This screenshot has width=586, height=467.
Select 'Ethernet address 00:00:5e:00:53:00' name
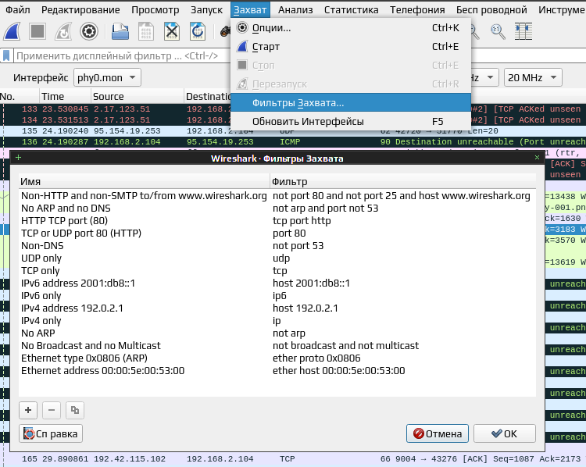pyautogui.click(x=103, y=371)
